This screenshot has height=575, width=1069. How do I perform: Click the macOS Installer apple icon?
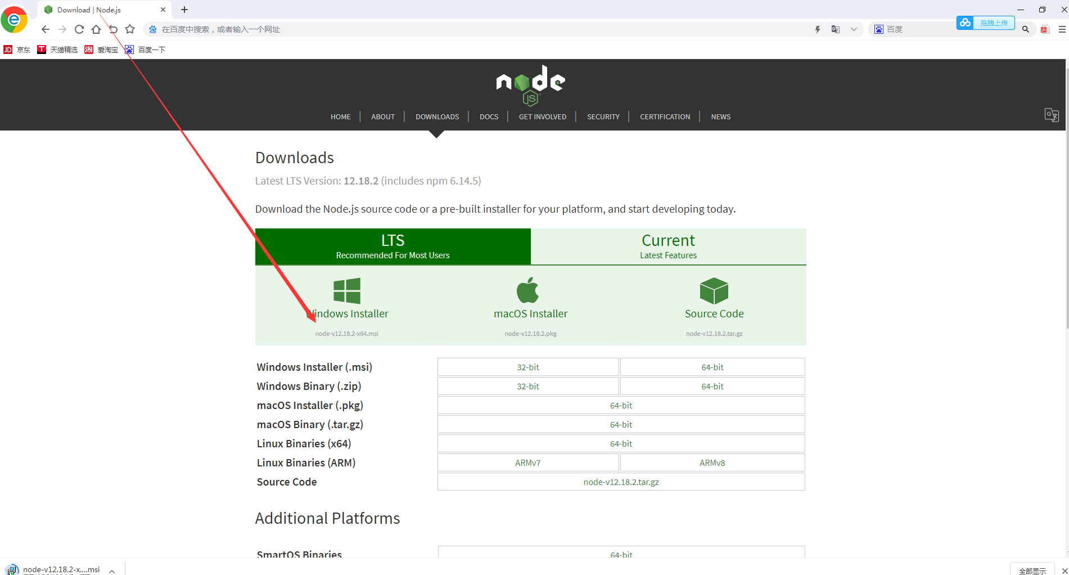[527, 290]
